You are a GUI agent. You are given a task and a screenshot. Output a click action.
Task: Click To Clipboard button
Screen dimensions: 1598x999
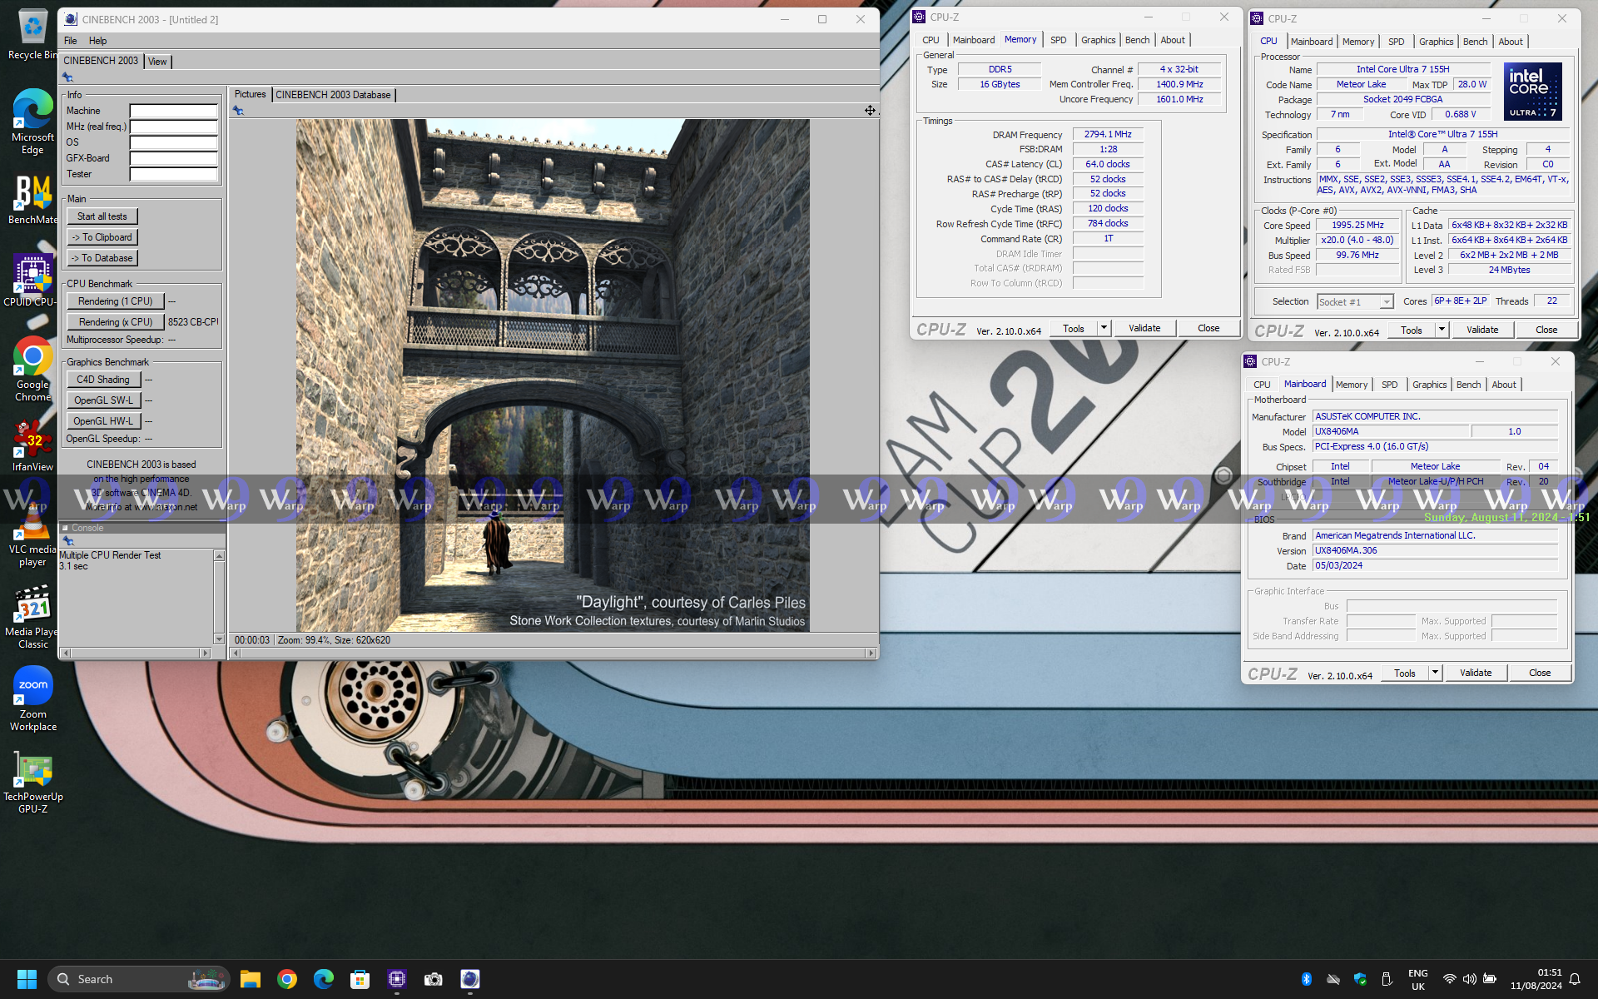point(102,237)
